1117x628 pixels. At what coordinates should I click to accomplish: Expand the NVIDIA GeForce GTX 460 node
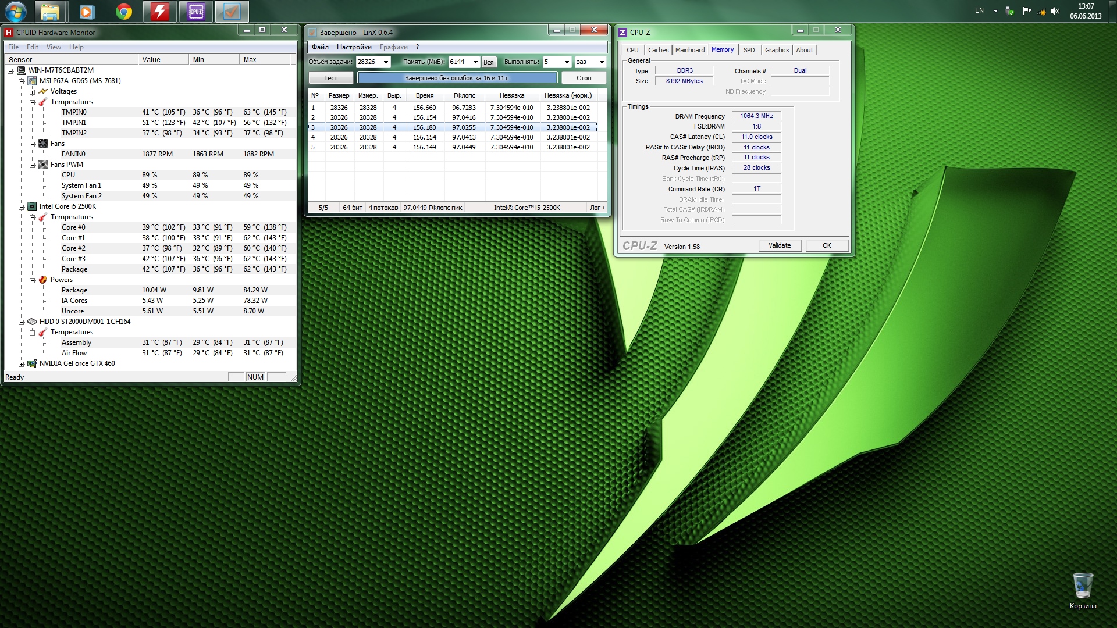coord(22,364)
